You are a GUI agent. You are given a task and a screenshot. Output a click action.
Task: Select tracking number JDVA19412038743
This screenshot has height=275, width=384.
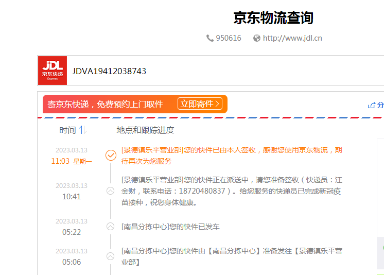click(x=109, y=71)
